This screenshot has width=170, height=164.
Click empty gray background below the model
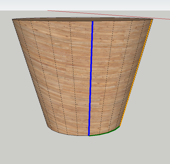[85, 151]
